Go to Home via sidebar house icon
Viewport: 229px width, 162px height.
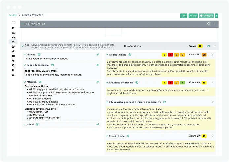pos(13,28)
